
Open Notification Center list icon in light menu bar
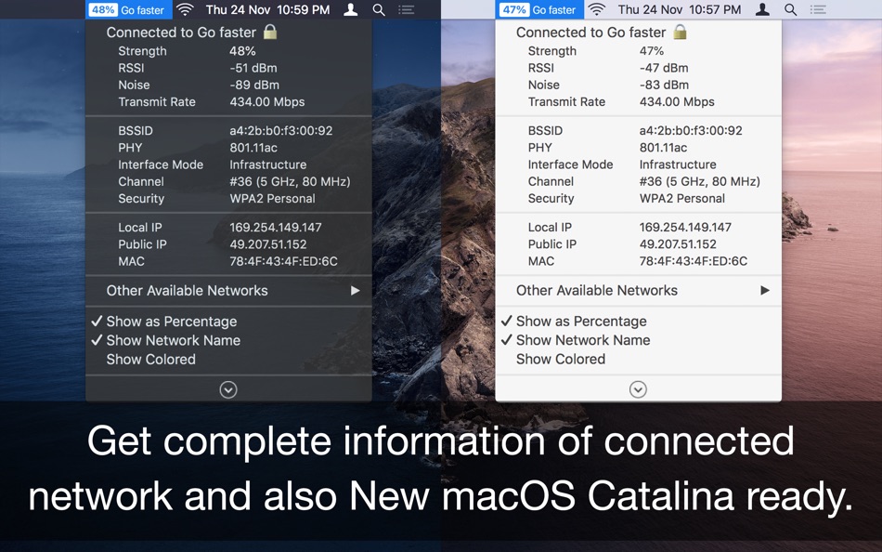pyautogui.click(x=818, y=9)
